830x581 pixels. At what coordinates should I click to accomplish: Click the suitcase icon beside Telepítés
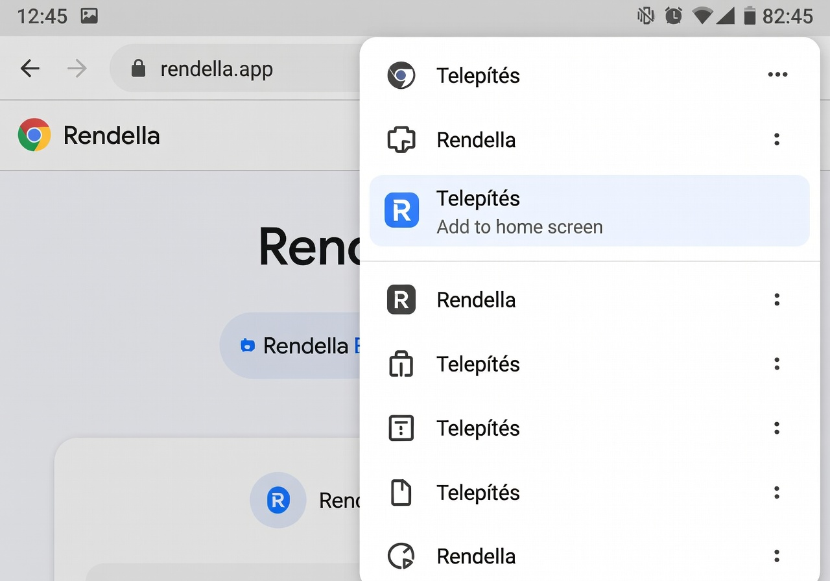click(401, 364)
